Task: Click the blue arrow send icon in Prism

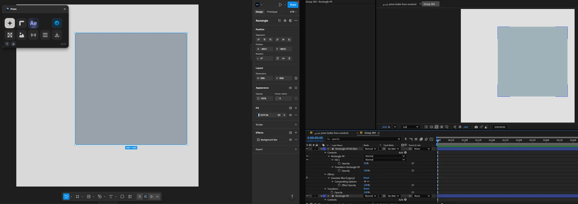Action: [x=57, y=23]
